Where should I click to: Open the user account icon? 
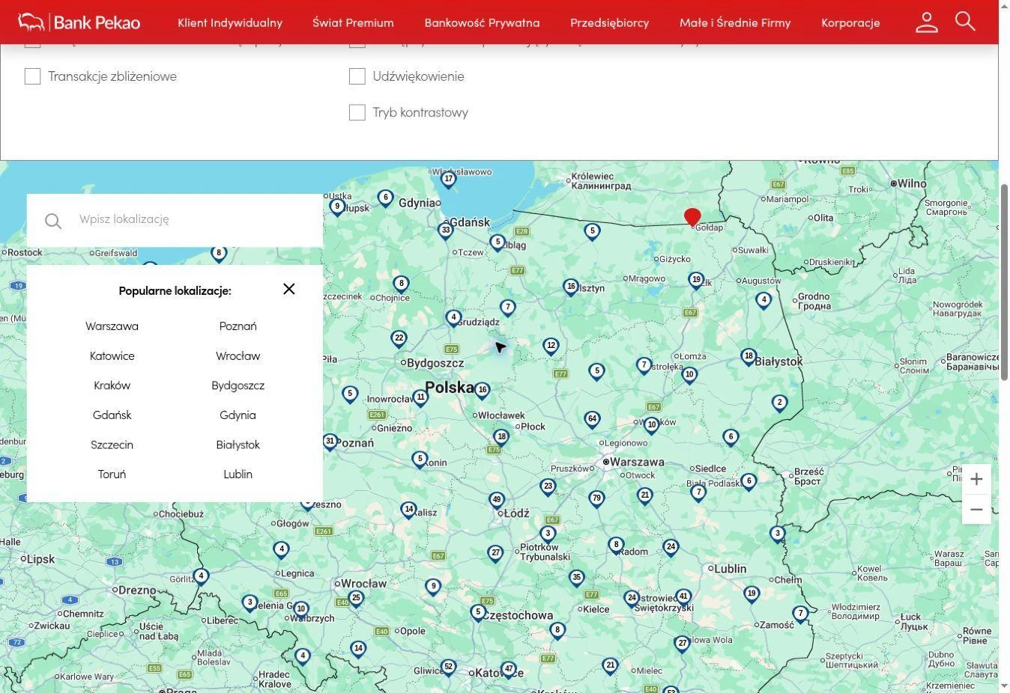click(x=927, y=22)
